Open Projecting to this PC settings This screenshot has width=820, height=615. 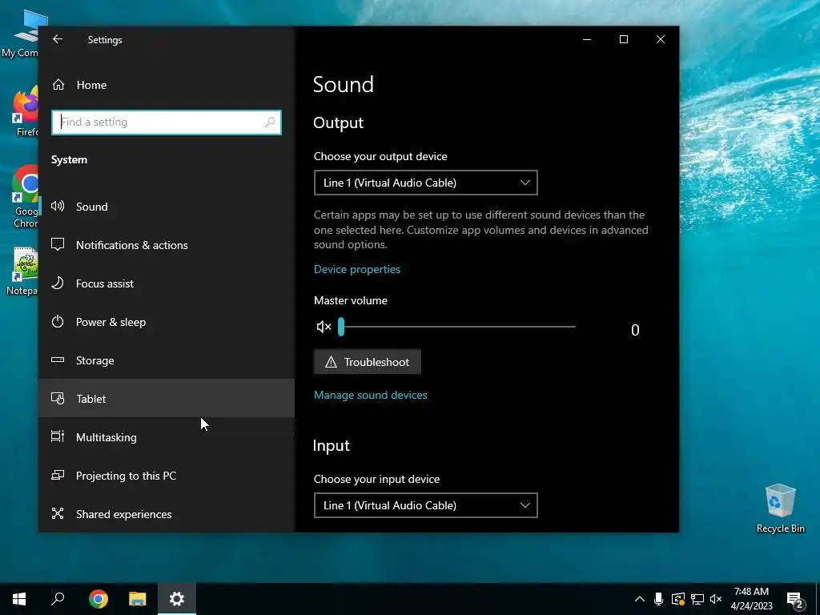[167, 476]
